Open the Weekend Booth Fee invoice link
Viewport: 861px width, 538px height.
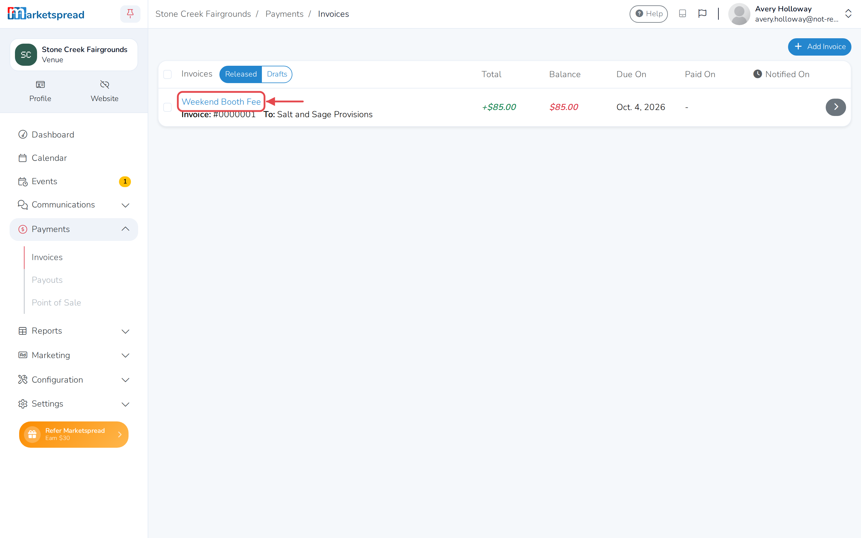(221, 102)
